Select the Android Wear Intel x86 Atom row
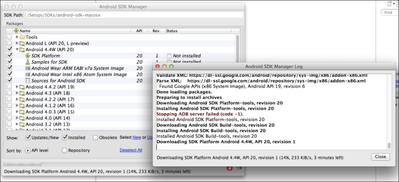399x182 pixels. point(79,74)
